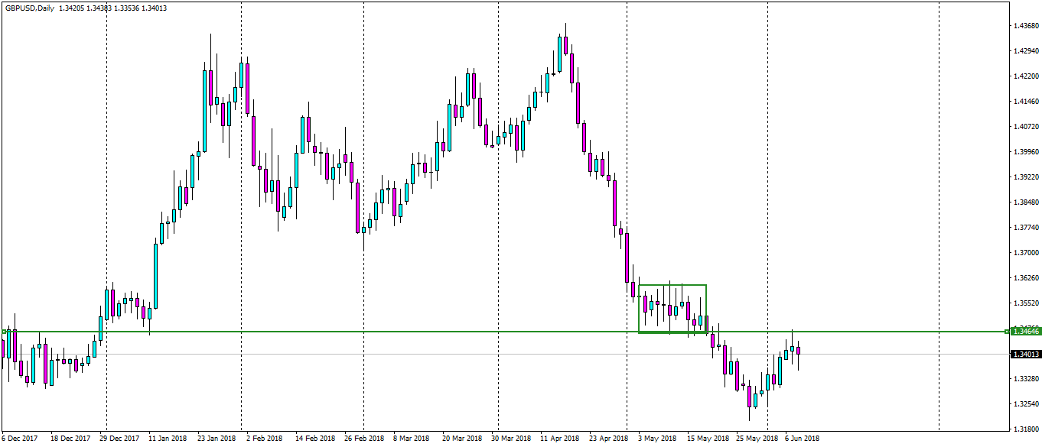
Task: Click the 1.38480 price axis label
Action: pyautogui.click(x=1025, y=202)
